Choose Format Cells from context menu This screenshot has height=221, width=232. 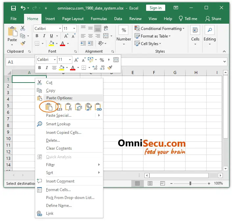click(x=69, y=190)
